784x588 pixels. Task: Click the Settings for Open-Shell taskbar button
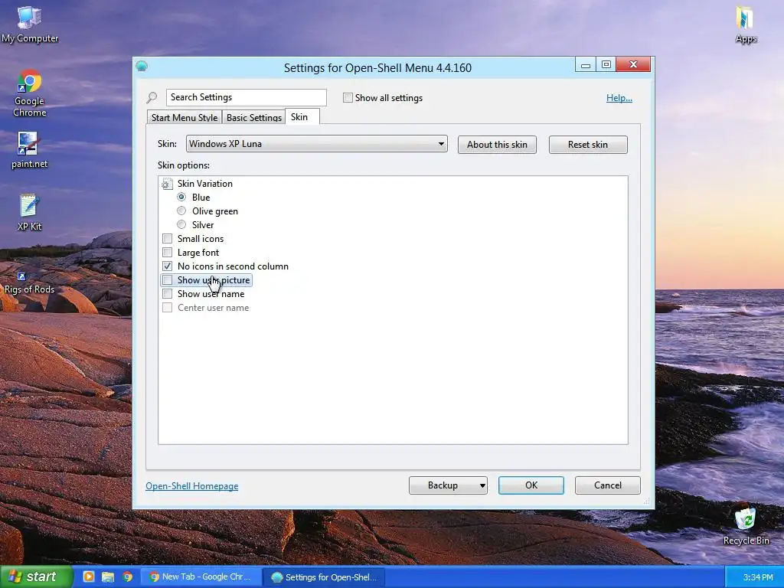tap(324, 577)
